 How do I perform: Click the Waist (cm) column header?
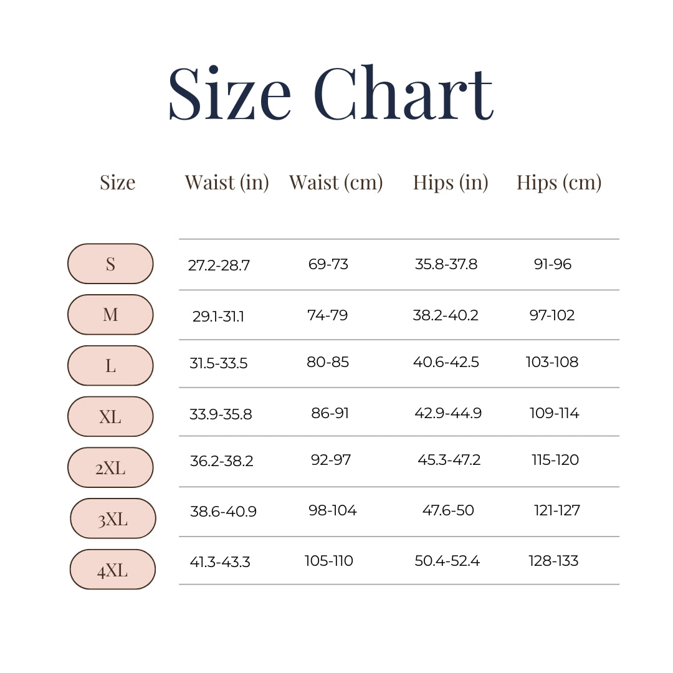[336, 183]
